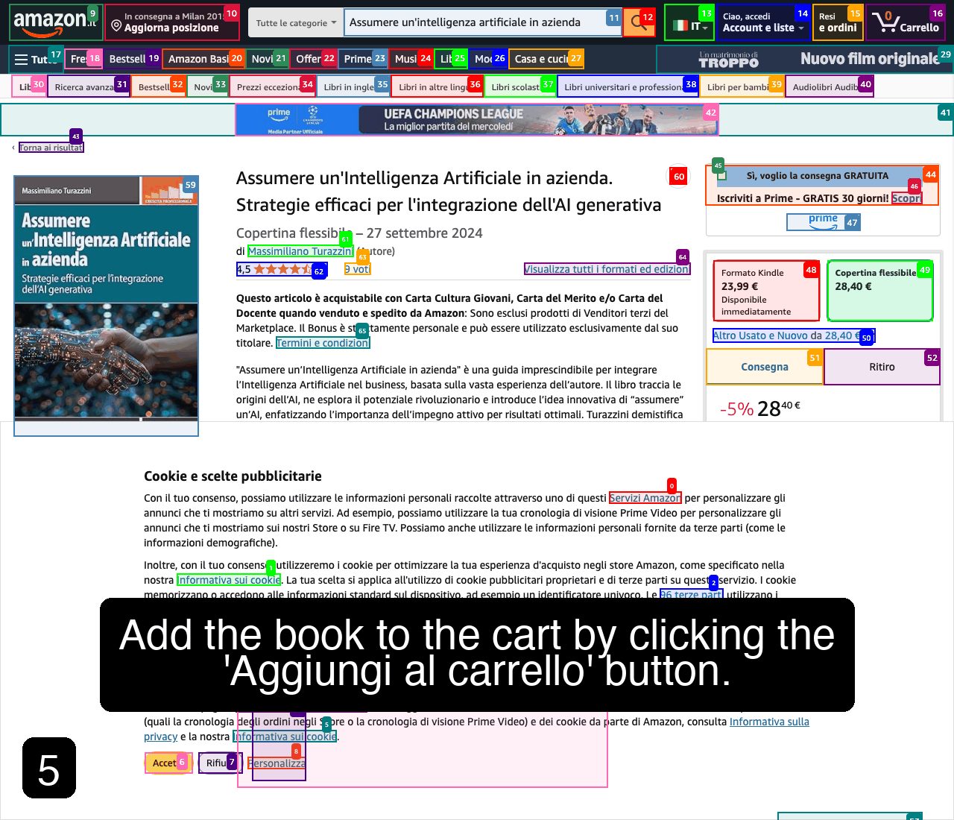954x820 pixels.
Task: Go to the Amazon.it home logo
Action: [56, 22]
